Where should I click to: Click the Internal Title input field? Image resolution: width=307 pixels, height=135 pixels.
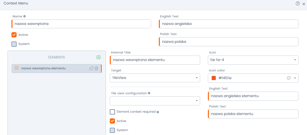(x=155, y=60)
